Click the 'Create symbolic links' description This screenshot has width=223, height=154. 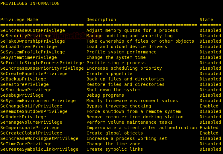point(115,149)
